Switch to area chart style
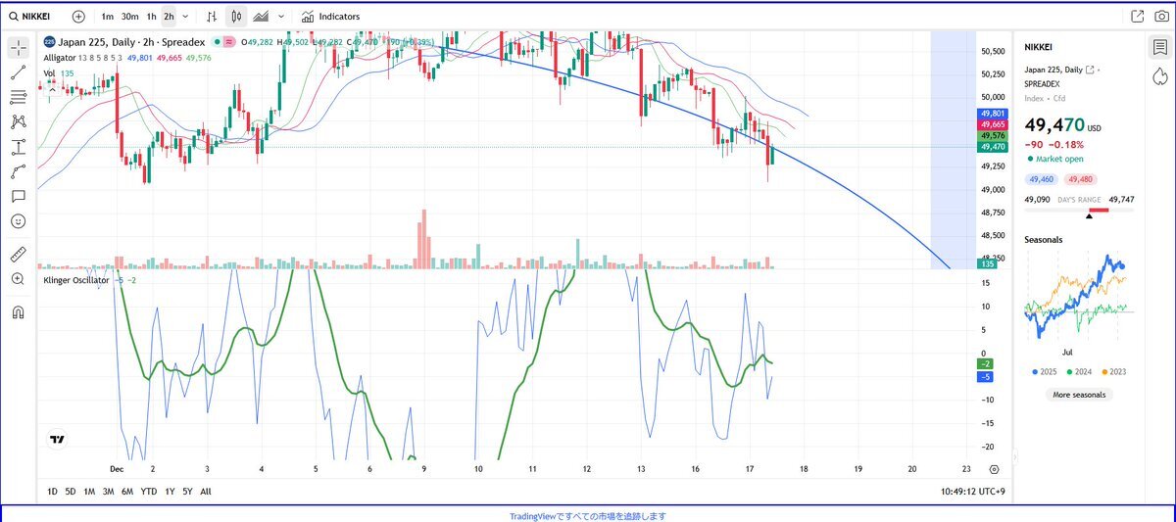 [x=261, y=17]
